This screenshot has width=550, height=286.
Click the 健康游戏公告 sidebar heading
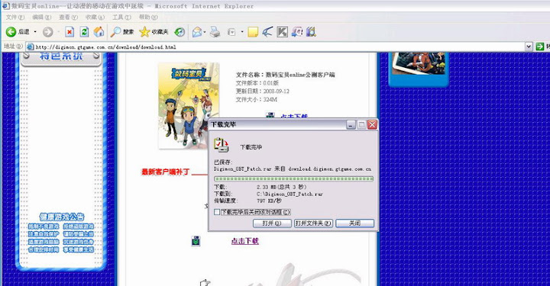point(62,217)
